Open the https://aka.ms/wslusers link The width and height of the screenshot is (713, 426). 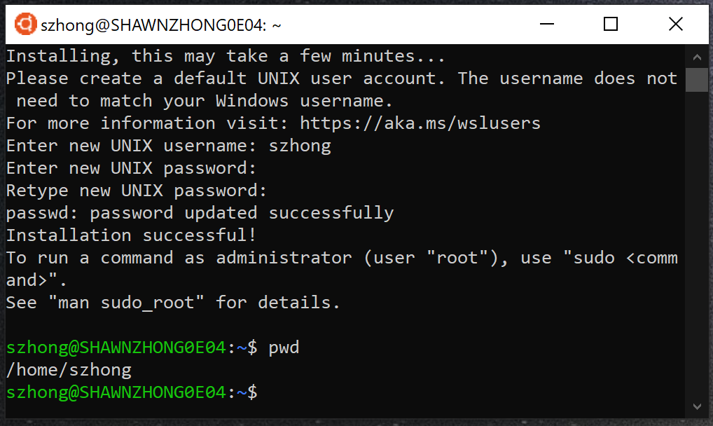pyautogui.click(x=420, y=123)
